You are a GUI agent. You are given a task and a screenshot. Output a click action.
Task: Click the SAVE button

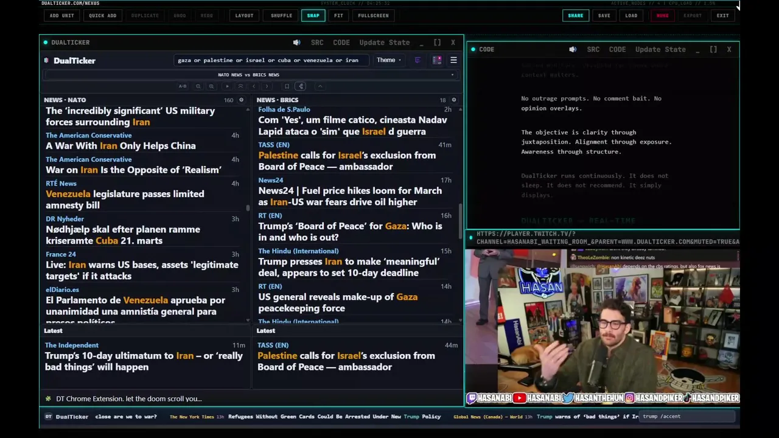(x=604, y=15)
